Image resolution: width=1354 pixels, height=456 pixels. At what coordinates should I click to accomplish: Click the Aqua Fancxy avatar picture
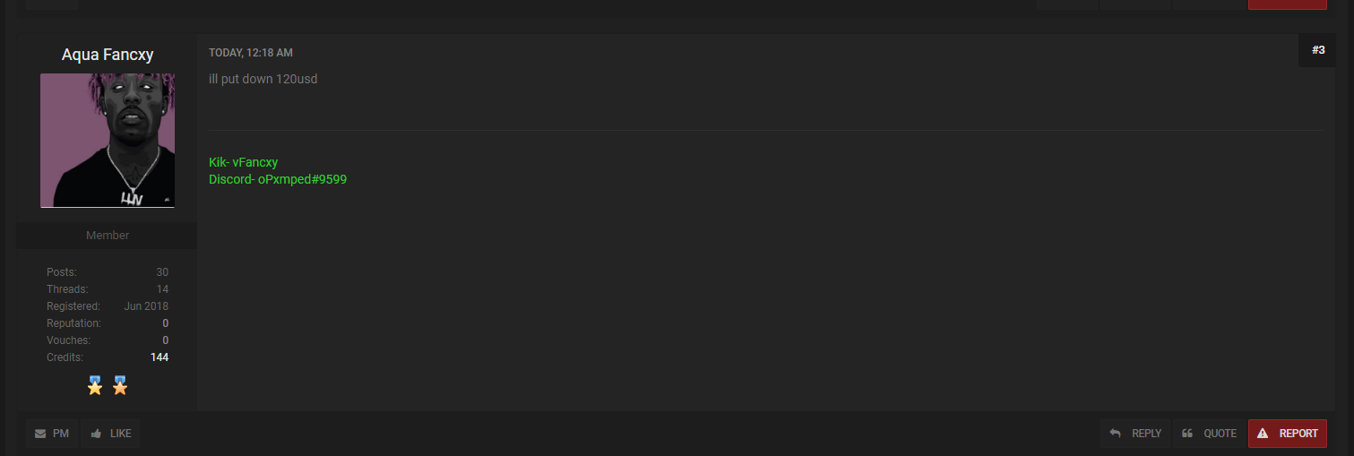coord(108,141)
